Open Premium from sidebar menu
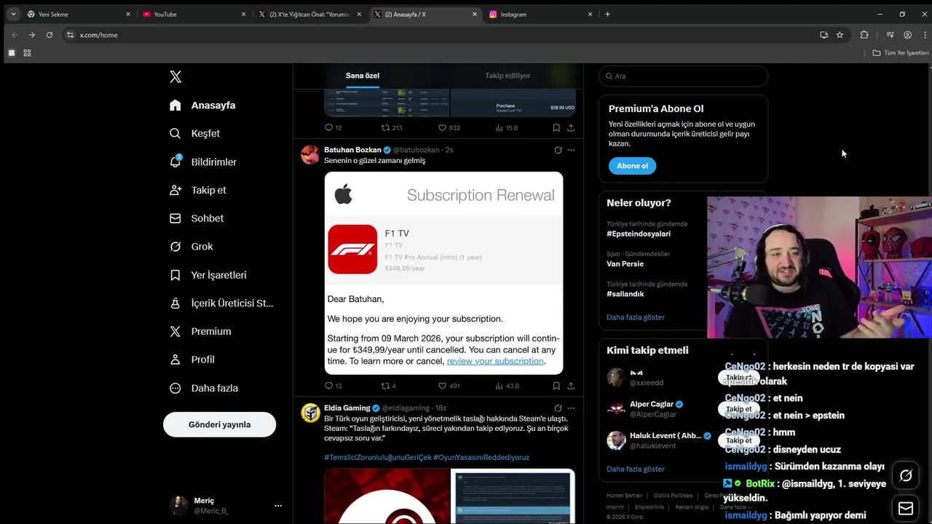This screenshot has width=932, height=524. 200,331
